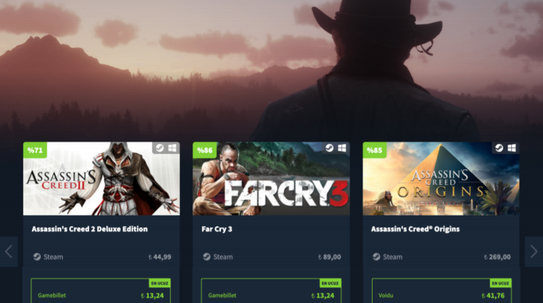Open Assassin's Creed® Origins title link
The height and width of the screenshot is (303, 543).
[x=415, y=229]
